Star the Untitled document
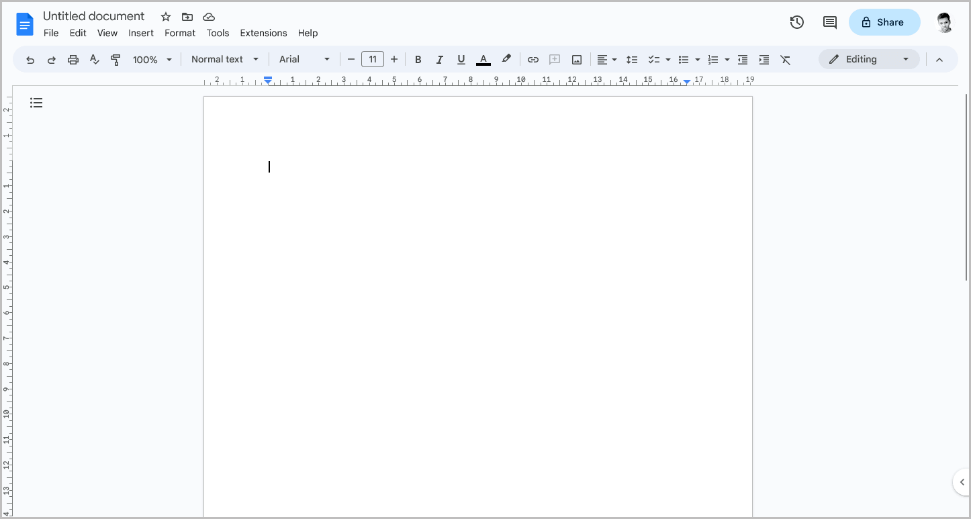971x519 pixels. click(x=165, y=16)
